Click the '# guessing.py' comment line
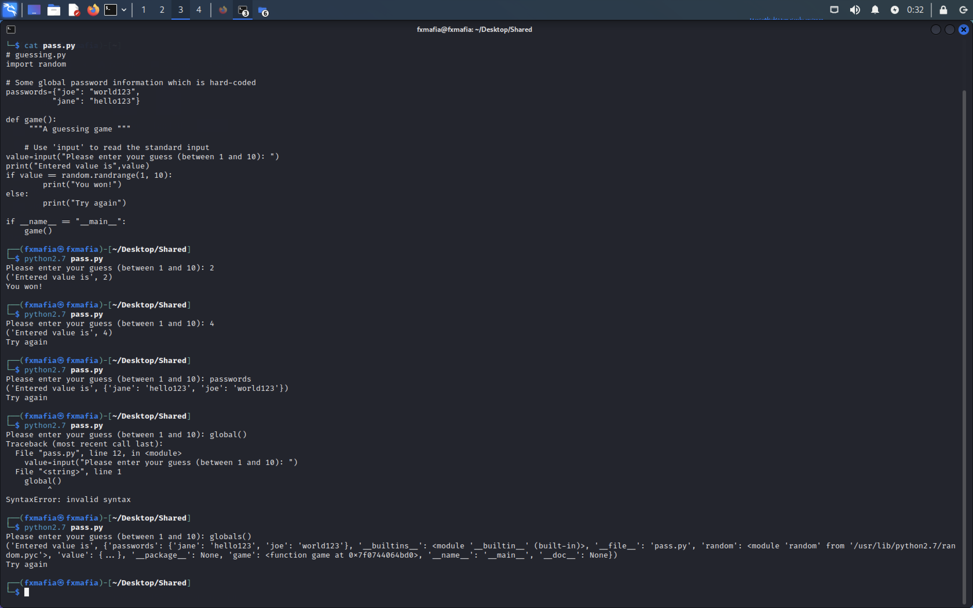The image size is (973, 608). coord(36,55)
